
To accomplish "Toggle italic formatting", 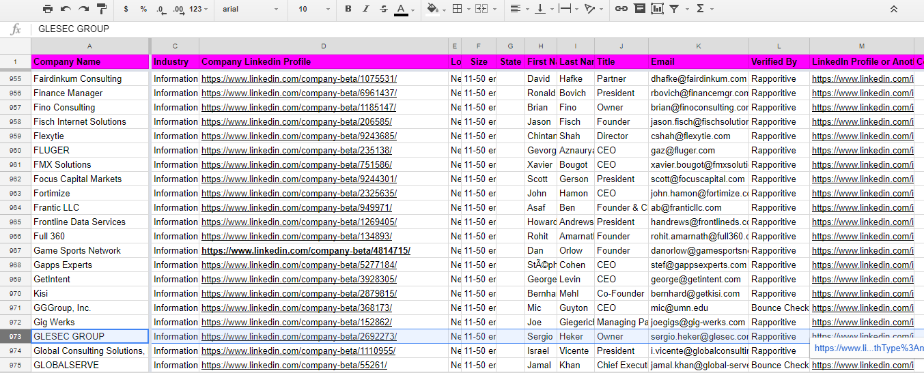I will (x=366, y=9).
